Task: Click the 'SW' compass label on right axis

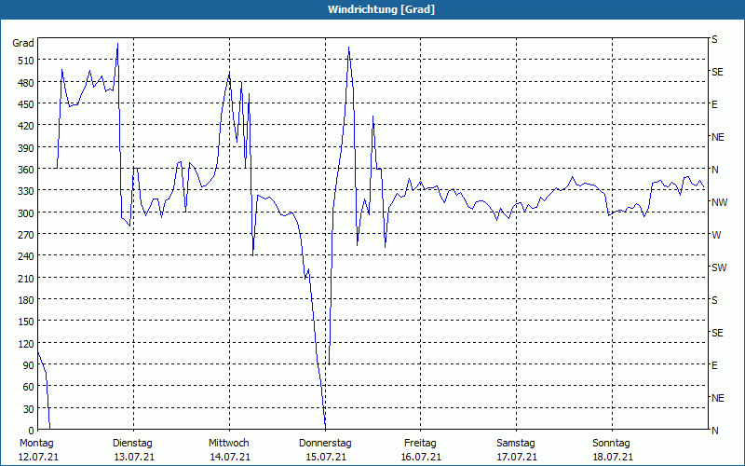Action: 719,267
